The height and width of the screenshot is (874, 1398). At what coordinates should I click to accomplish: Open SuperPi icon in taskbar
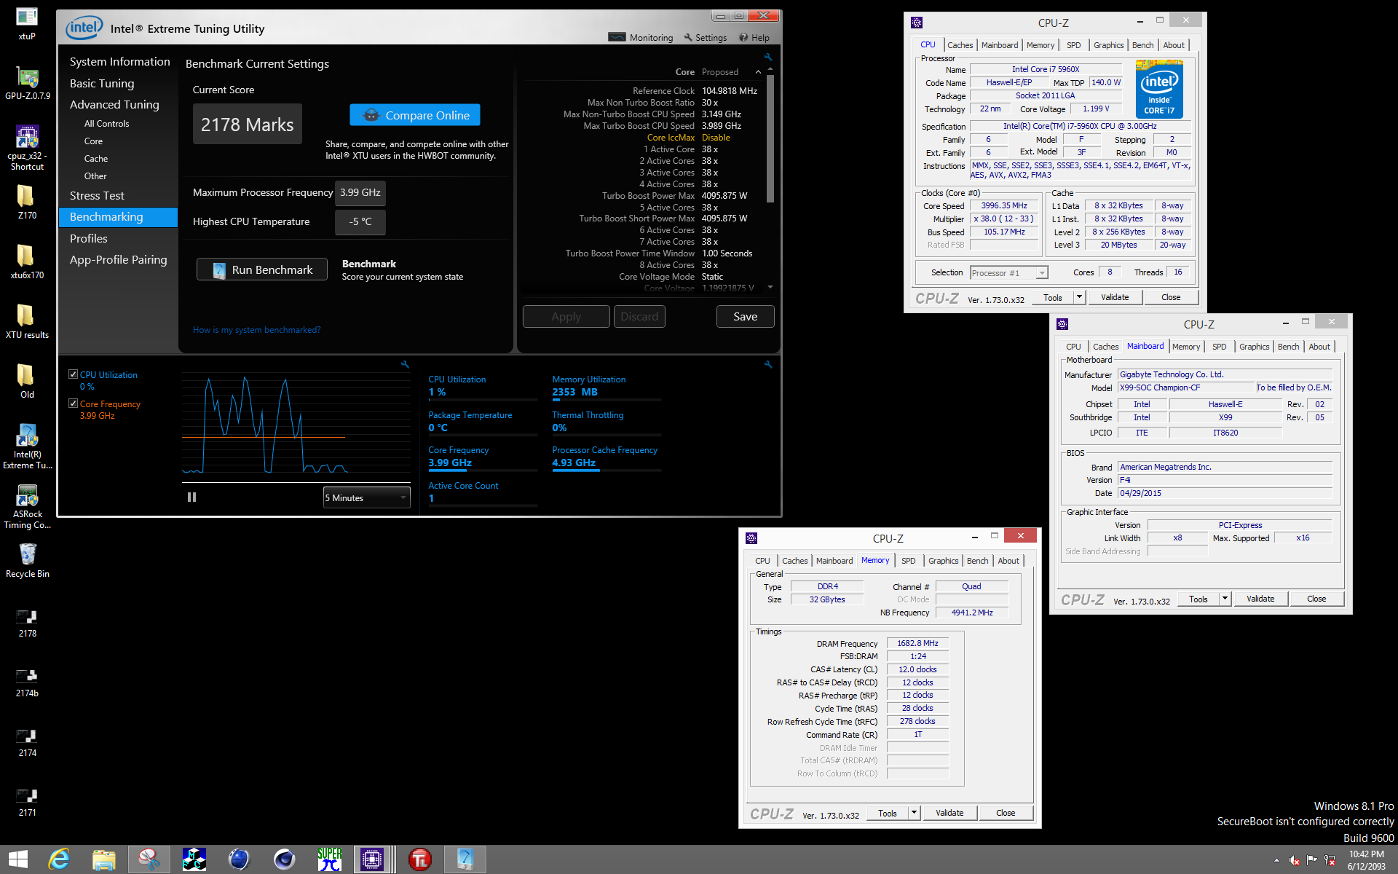(x=329, y=859)
